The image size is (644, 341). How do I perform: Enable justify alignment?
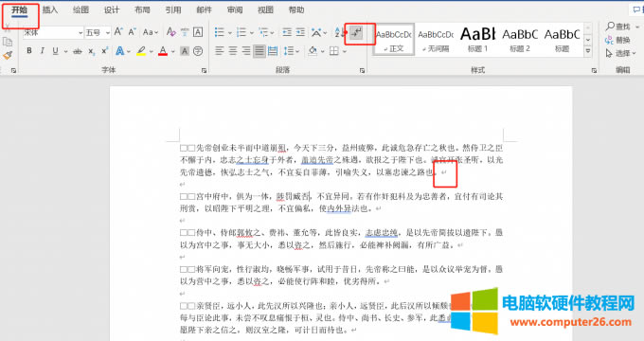click(x=259, y=51)
